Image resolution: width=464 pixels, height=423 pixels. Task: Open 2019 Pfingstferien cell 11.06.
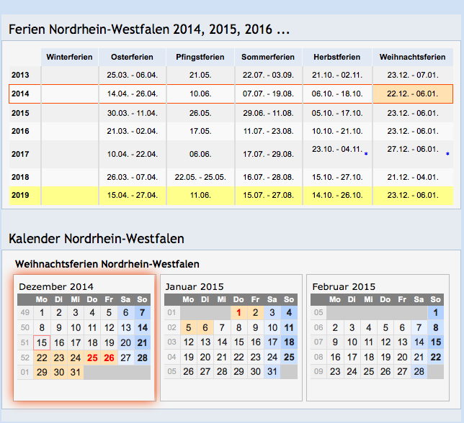200,195
